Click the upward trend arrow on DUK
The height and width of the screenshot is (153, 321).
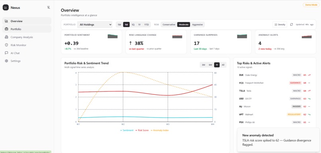coord(309,75)
